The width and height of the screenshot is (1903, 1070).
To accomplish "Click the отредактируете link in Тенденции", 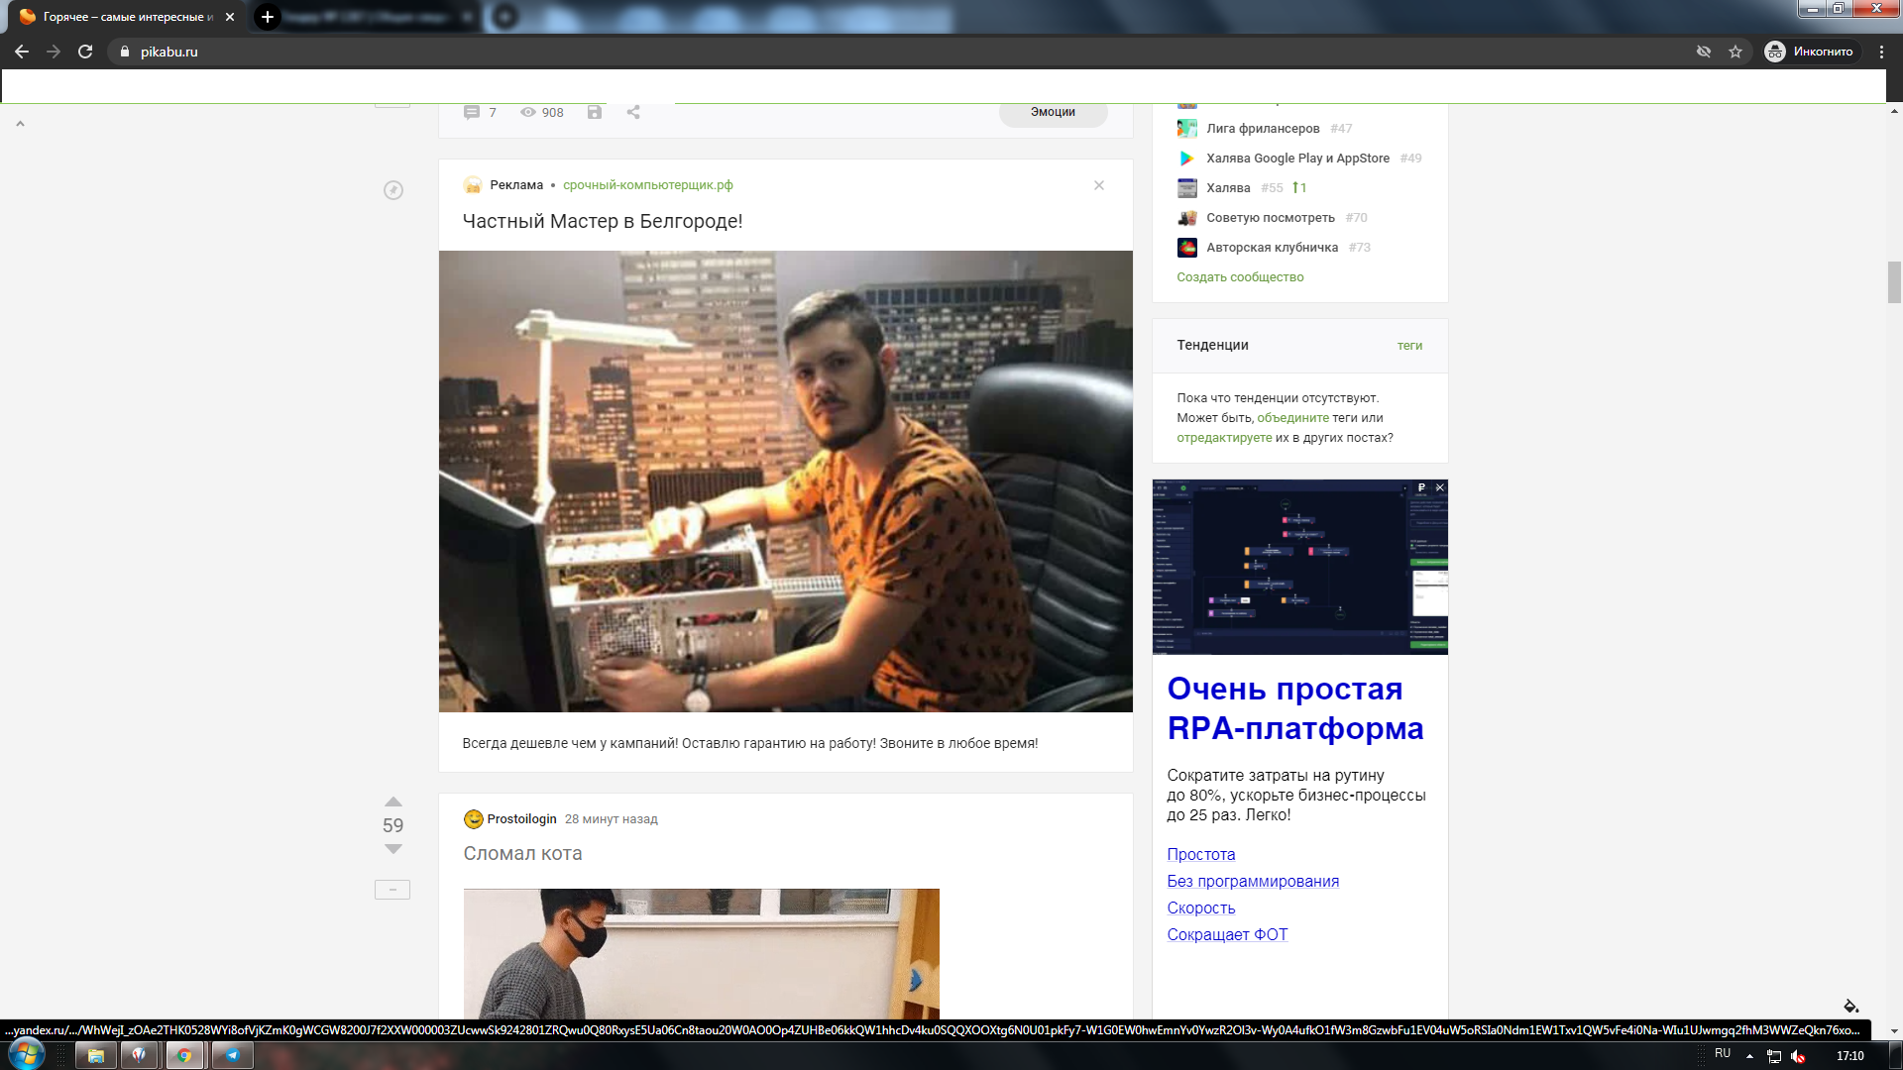I will (1224, 438).
